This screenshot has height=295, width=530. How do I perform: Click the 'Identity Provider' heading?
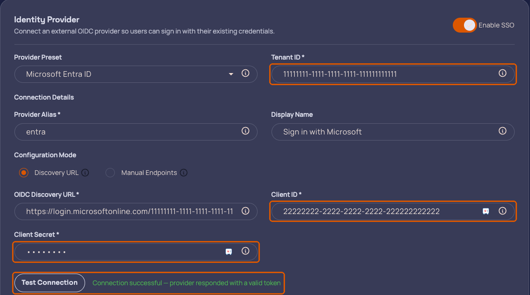tap(46, 20)
